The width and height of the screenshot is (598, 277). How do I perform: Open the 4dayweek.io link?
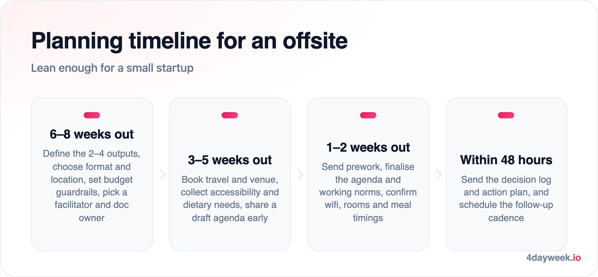pos(553,258)
